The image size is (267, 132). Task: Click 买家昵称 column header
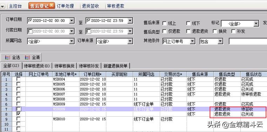click(x=119, y=74)
